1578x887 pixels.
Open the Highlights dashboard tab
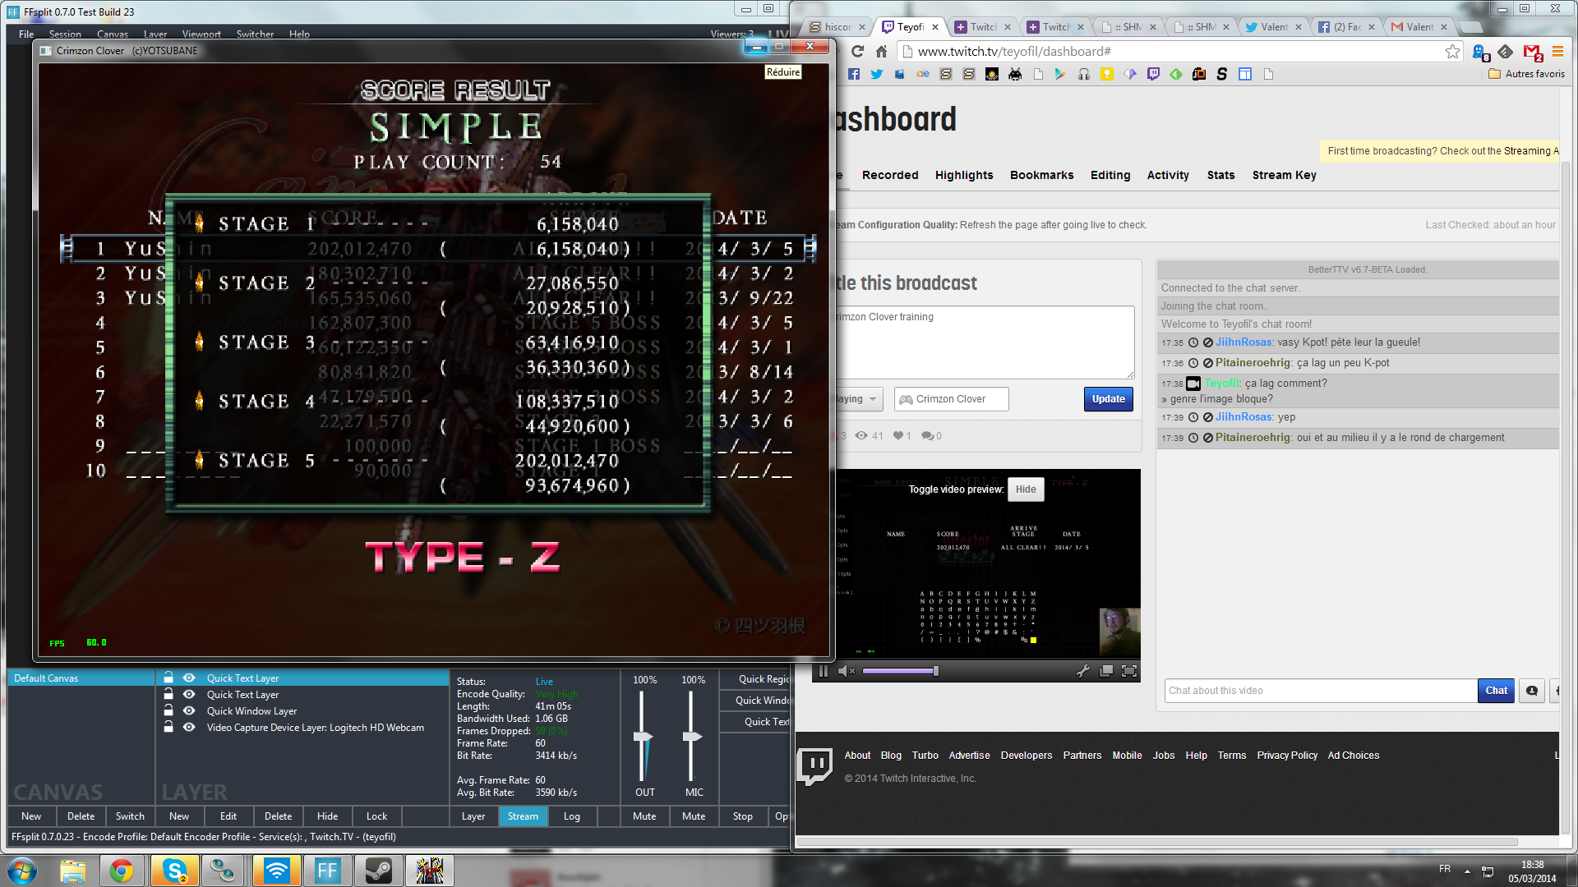point(964,175)
